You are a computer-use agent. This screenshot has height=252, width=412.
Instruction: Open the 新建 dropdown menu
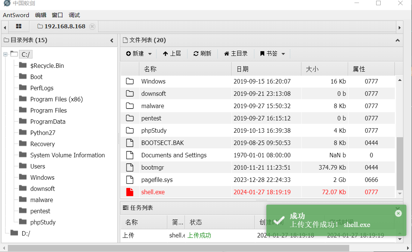pos(139,54)
